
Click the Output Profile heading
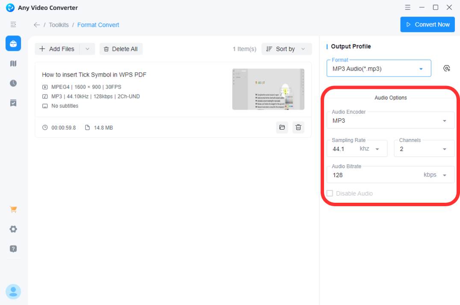coord(351,46)
